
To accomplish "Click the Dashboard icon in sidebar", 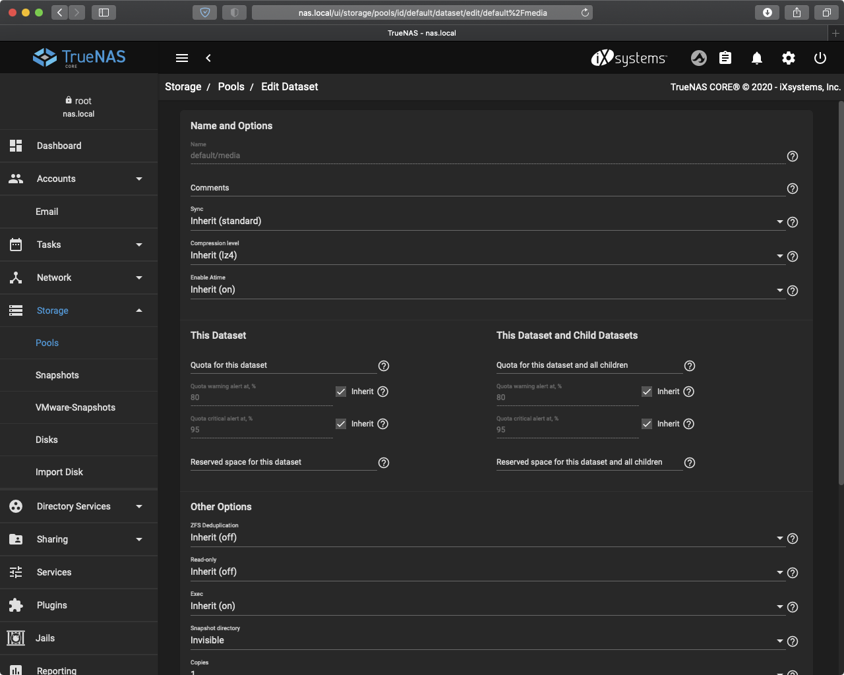I will tap(16, 146).
